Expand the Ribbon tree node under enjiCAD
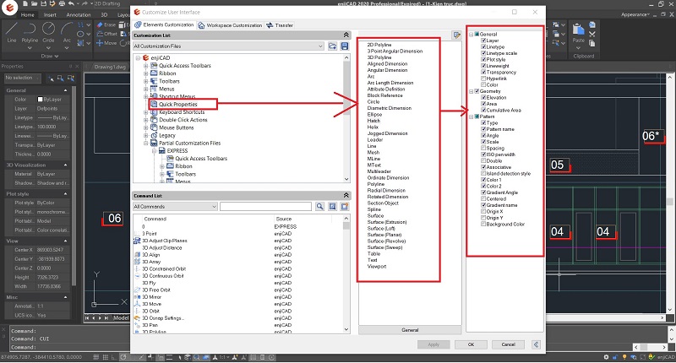676x363 pixels. click(x=145, y=73)
